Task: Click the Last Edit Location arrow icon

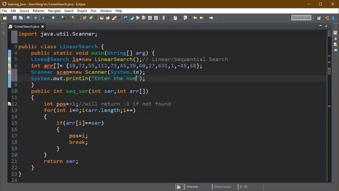Action: [x=195, y=18]
